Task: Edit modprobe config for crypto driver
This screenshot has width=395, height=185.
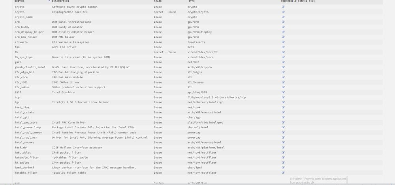Action: [283, 12]
